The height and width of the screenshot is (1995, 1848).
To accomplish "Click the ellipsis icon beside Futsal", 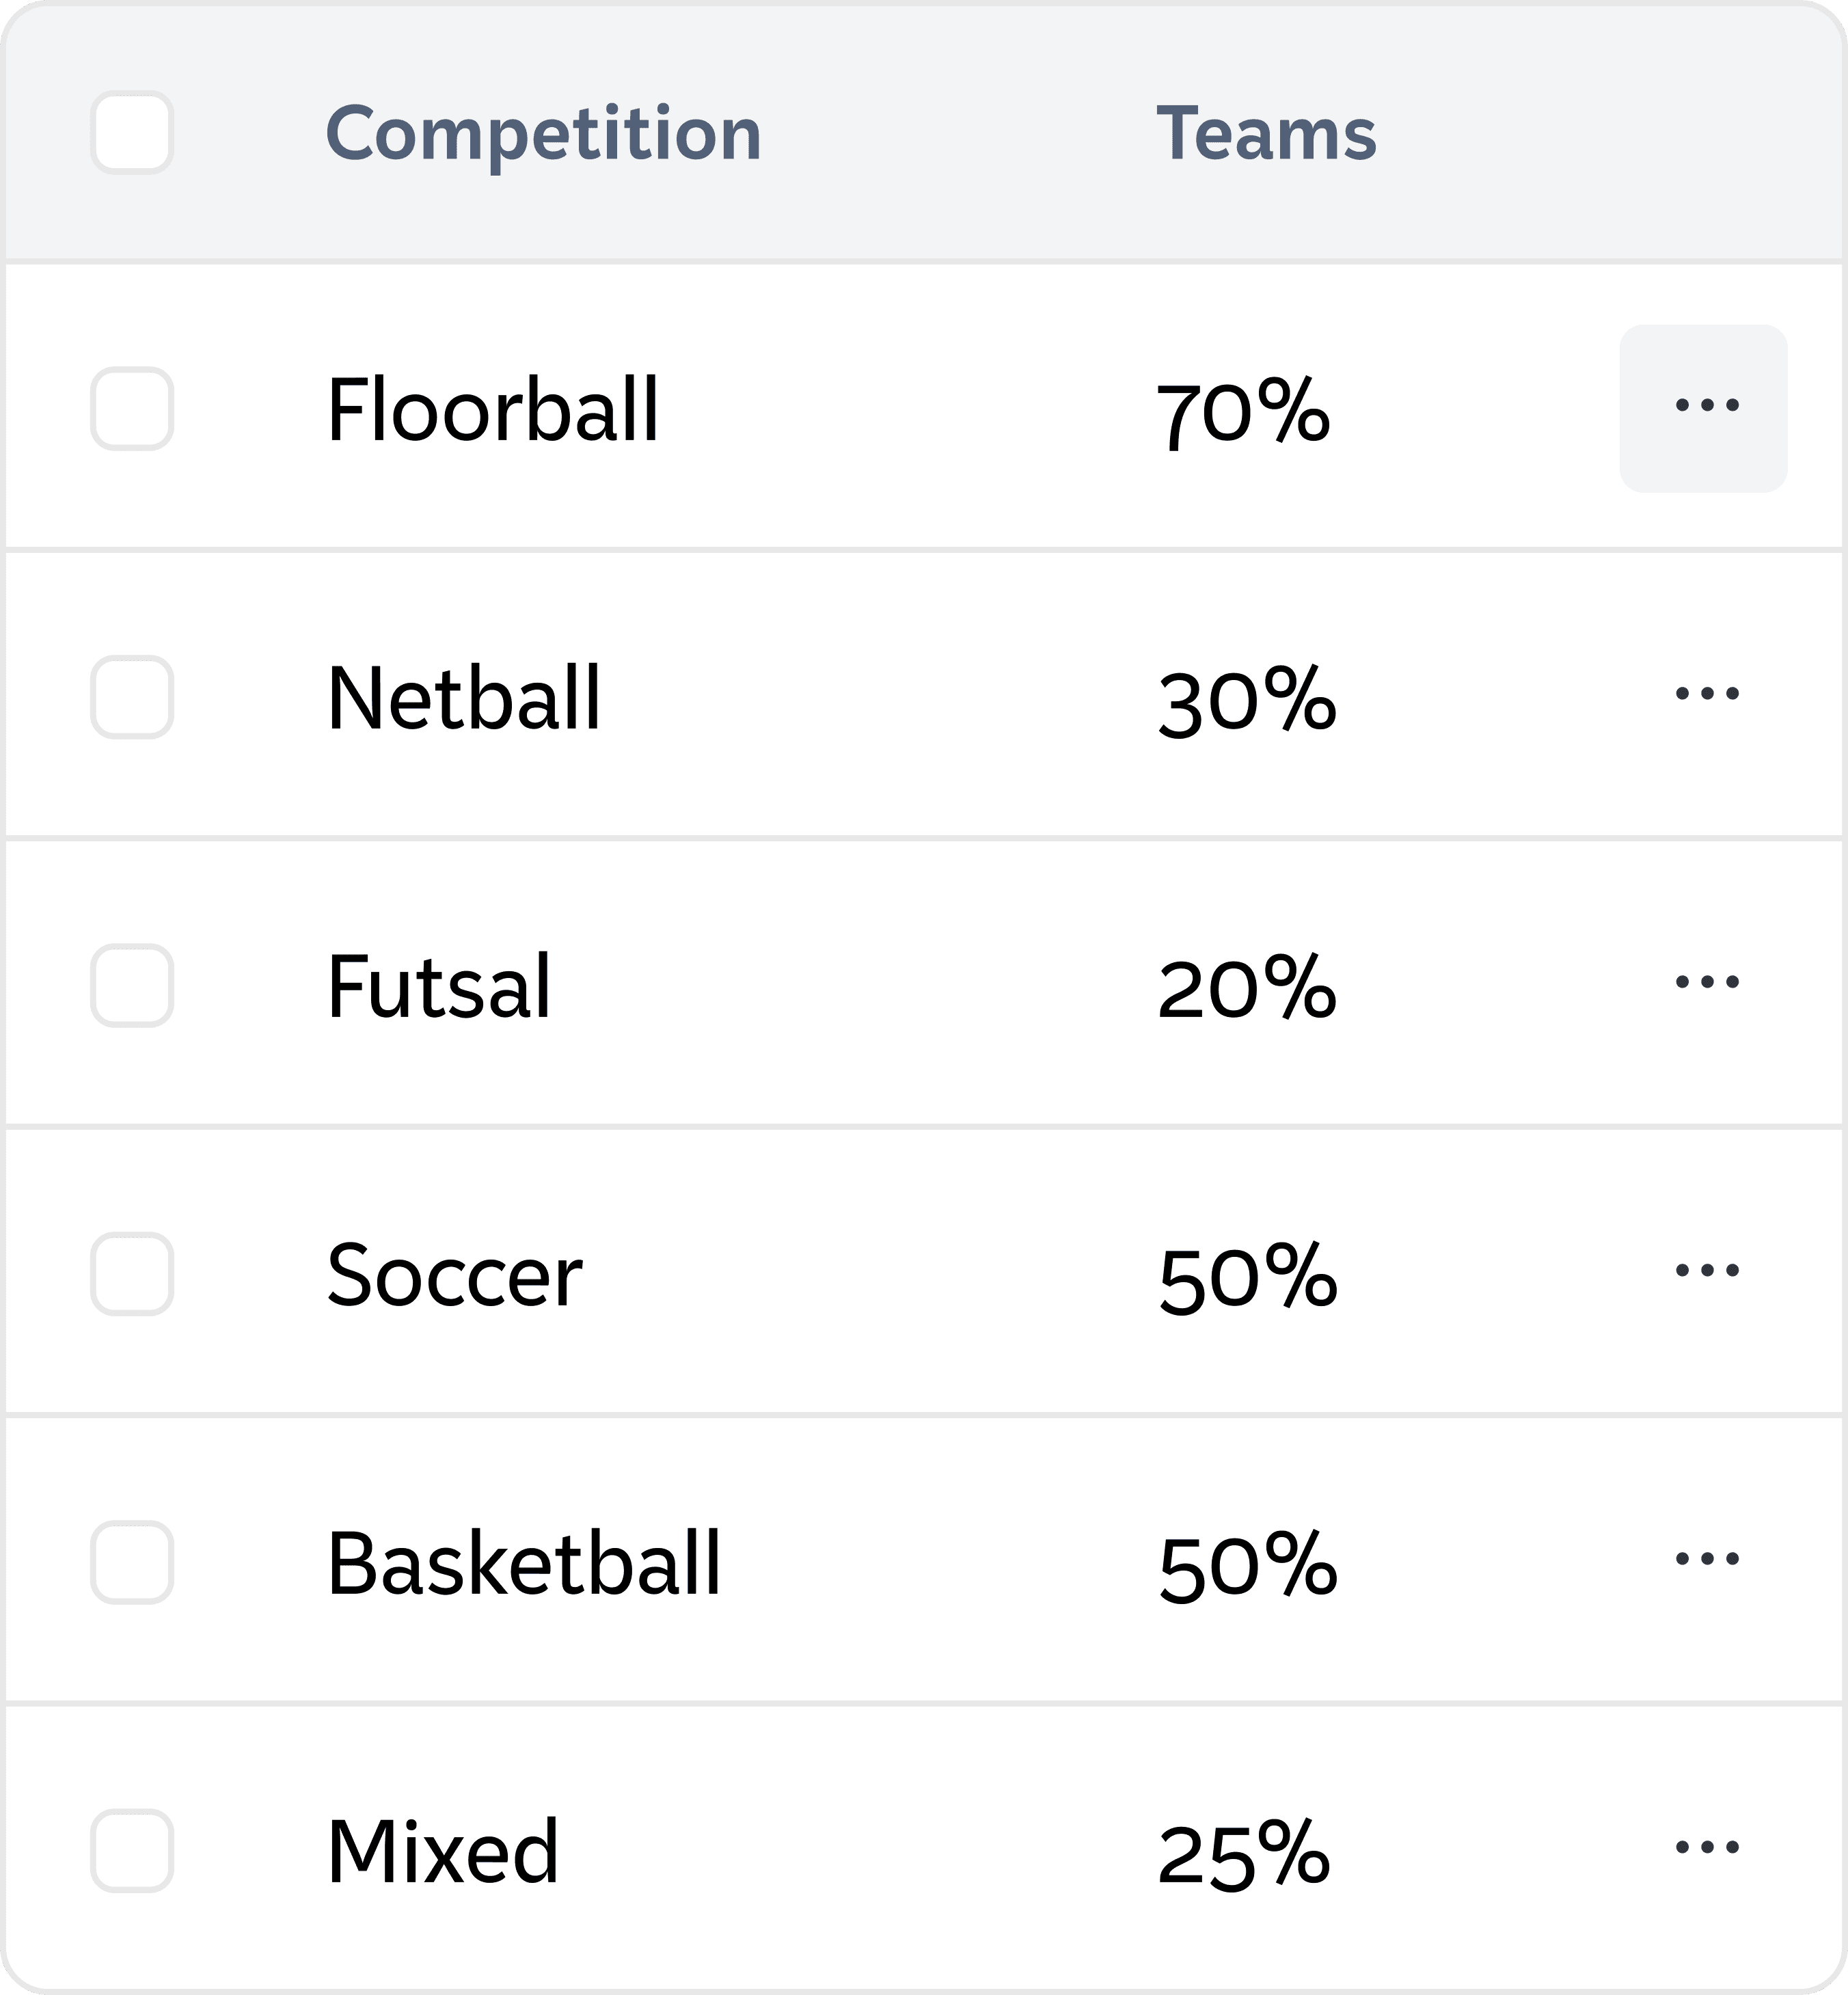I will tap(1706, 982).
